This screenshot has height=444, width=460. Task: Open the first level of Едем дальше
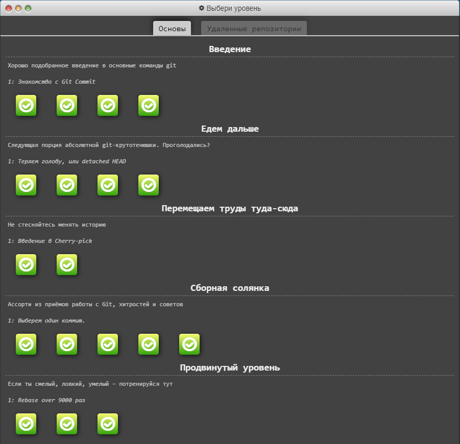coord(26,185)
